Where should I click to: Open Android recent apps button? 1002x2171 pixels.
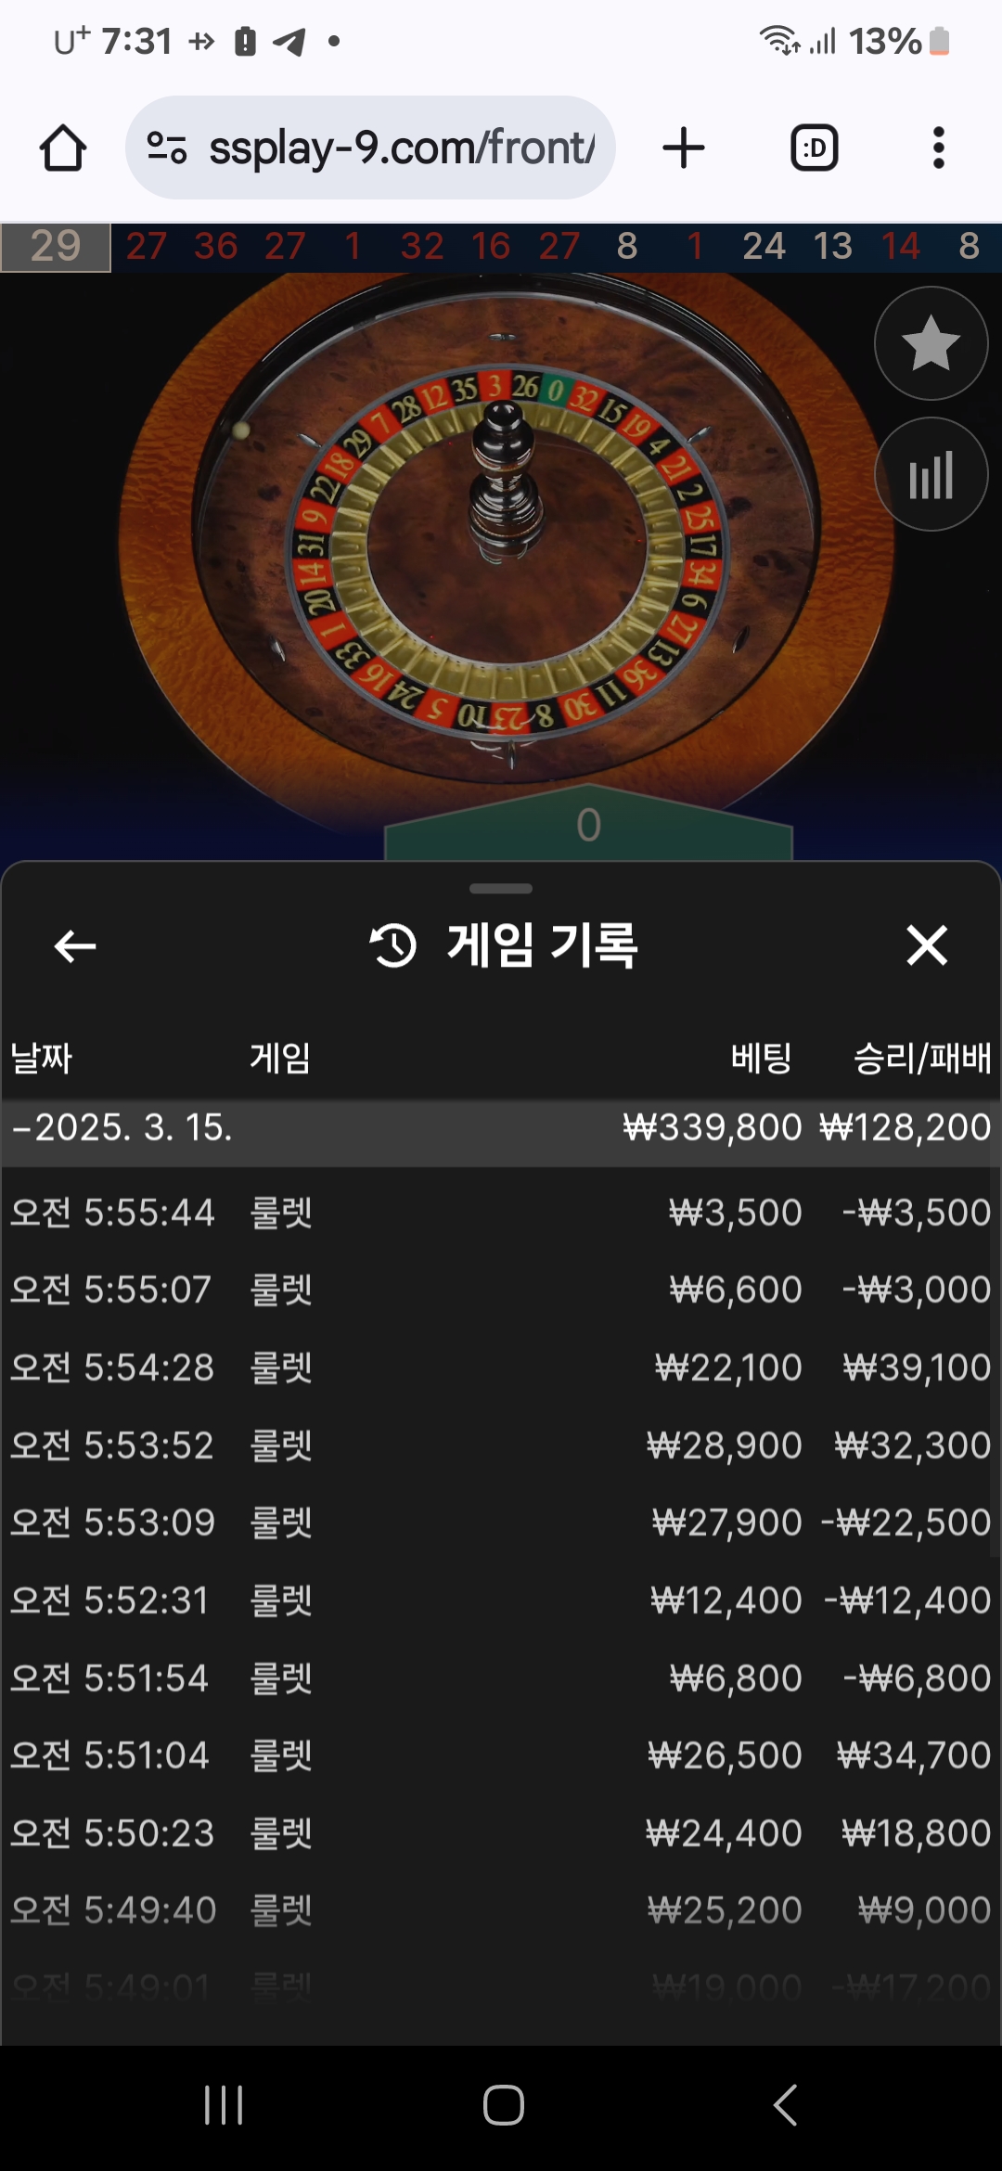tap(224, 2105)
